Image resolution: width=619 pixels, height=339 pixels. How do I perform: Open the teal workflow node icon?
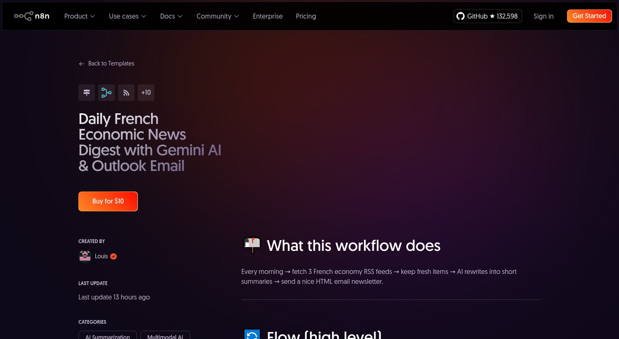(106, 93)
